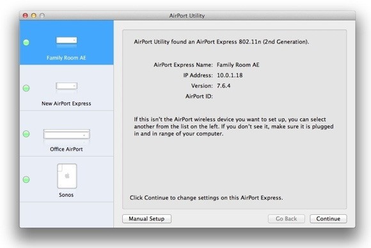Click the green status dot beside New AirPort Express

click(x=26, y=88)
